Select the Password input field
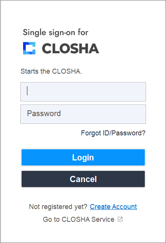This screenshot has width=166, height=243. pos(83,114)
